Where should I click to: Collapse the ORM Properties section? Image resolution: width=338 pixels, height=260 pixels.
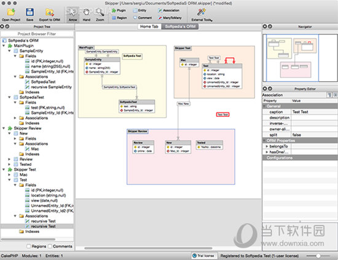(x=264, y=141)
